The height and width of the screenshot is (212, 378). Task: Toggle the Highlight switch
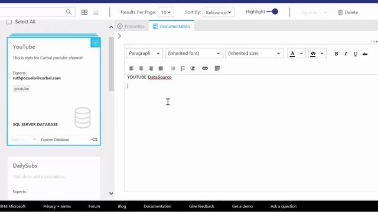click(x=273, y=12)
